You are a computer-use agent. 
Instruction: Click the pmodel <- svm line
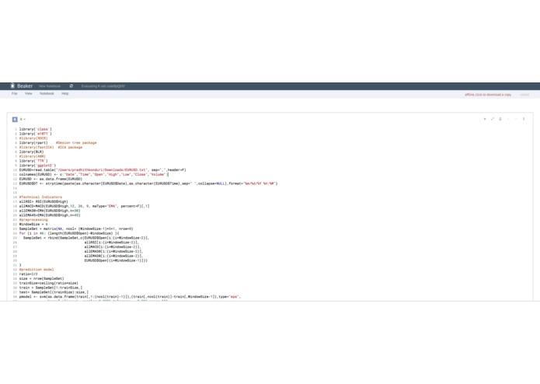click(131, 296)
